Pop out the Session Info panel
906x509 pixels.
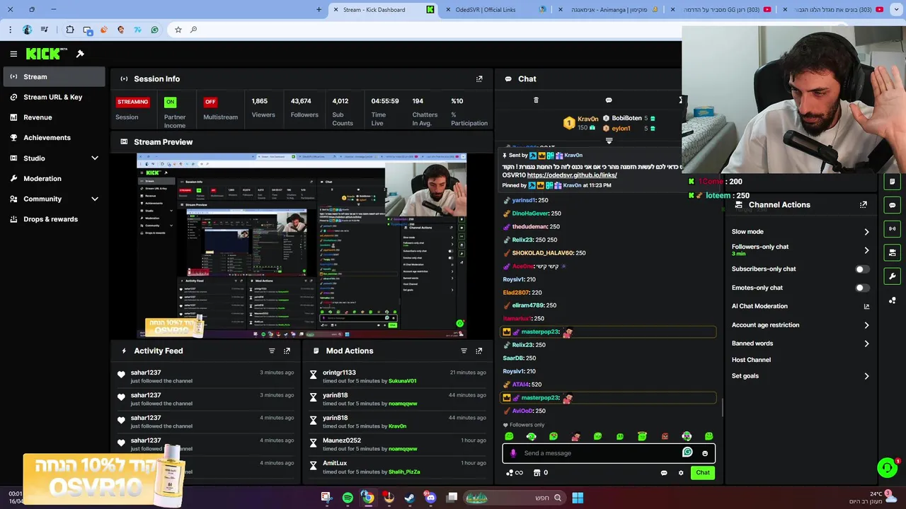[479, 79]
